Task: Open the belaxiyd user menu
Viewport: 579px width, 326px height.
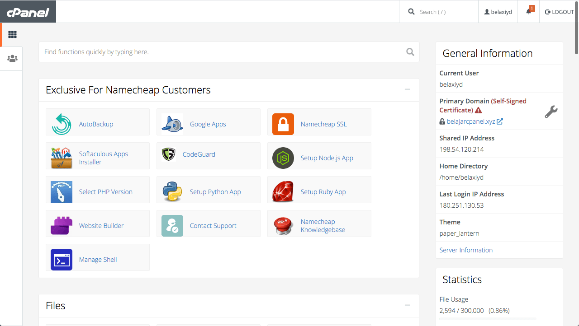Action: [498, 11]
